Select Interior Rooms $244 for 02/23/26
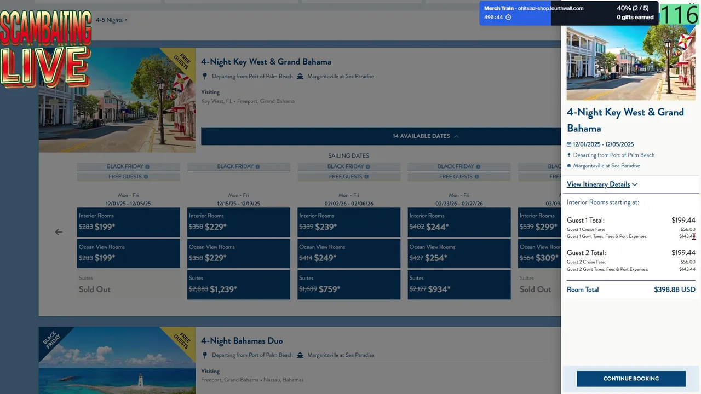The width and height of the screenshot is (701, 394). point(459,222)
